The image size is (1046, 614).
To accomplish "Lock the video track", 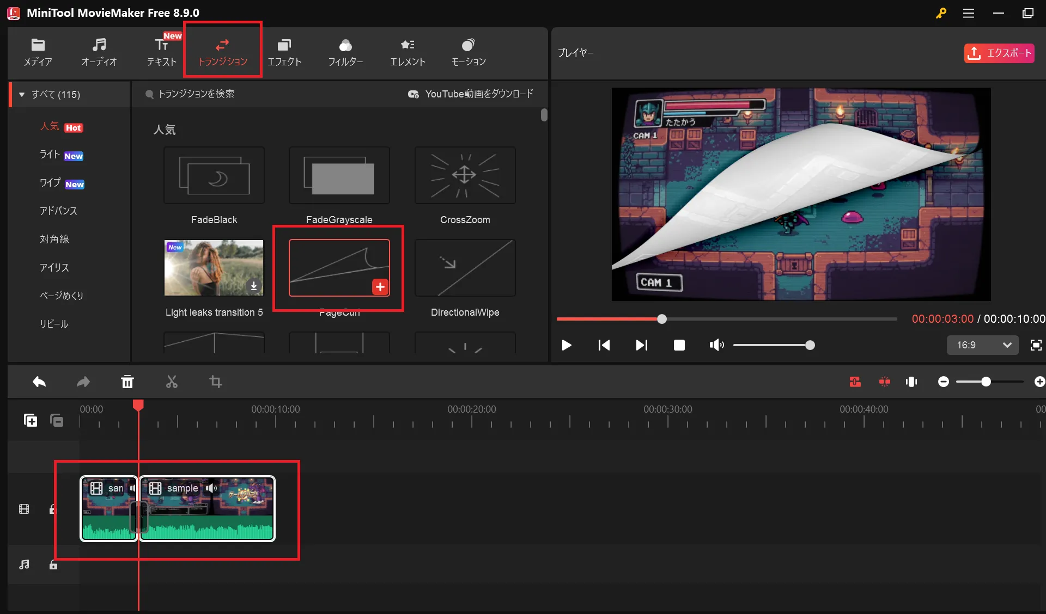I will click(x=53, y=509).
